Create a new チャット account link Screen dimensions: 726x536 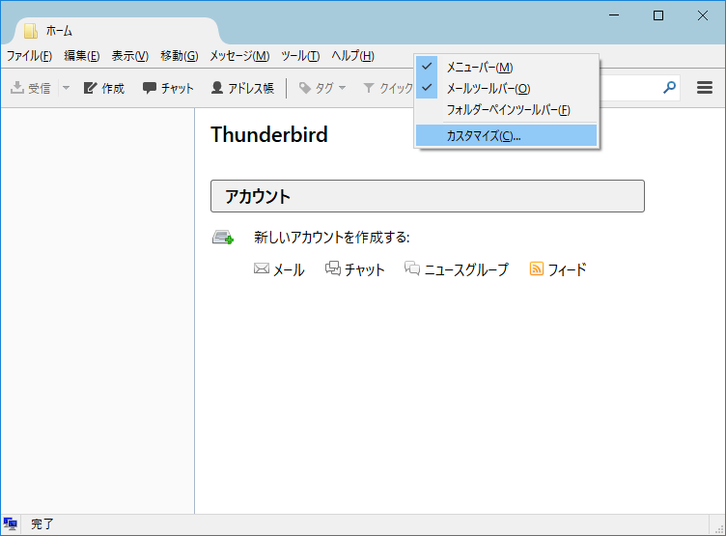pos(364,269)
